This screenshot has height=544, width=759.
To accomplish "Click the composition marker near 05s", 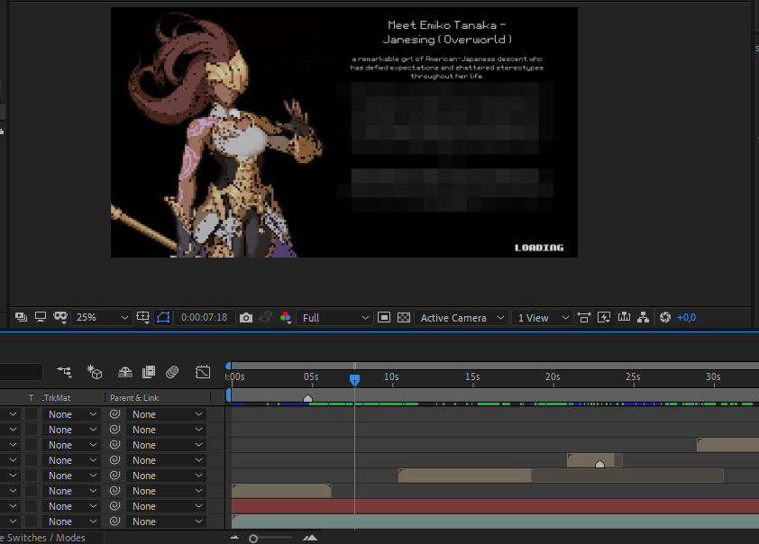I will [x=307, y=398].
